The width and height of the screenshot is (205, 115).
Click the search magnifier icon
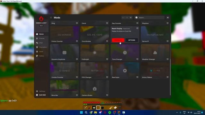(136, 18)
